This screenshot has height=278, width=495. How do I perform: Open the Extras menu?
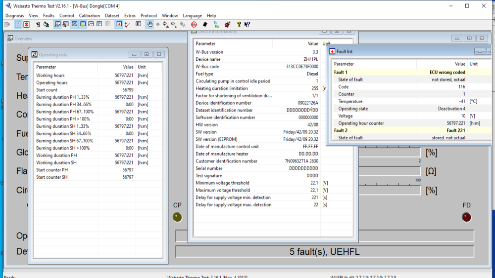(x=130, y=15)
